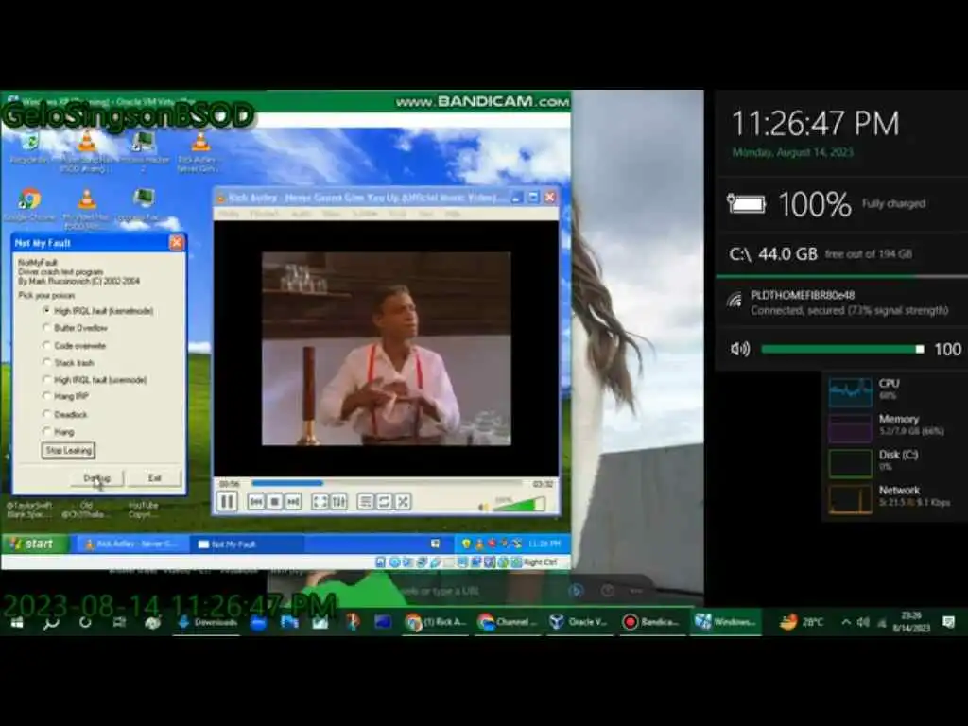Open the Help menu in VLC
Image resolution: width=968 pixels, height=726 pixels.
coord(453,214)
